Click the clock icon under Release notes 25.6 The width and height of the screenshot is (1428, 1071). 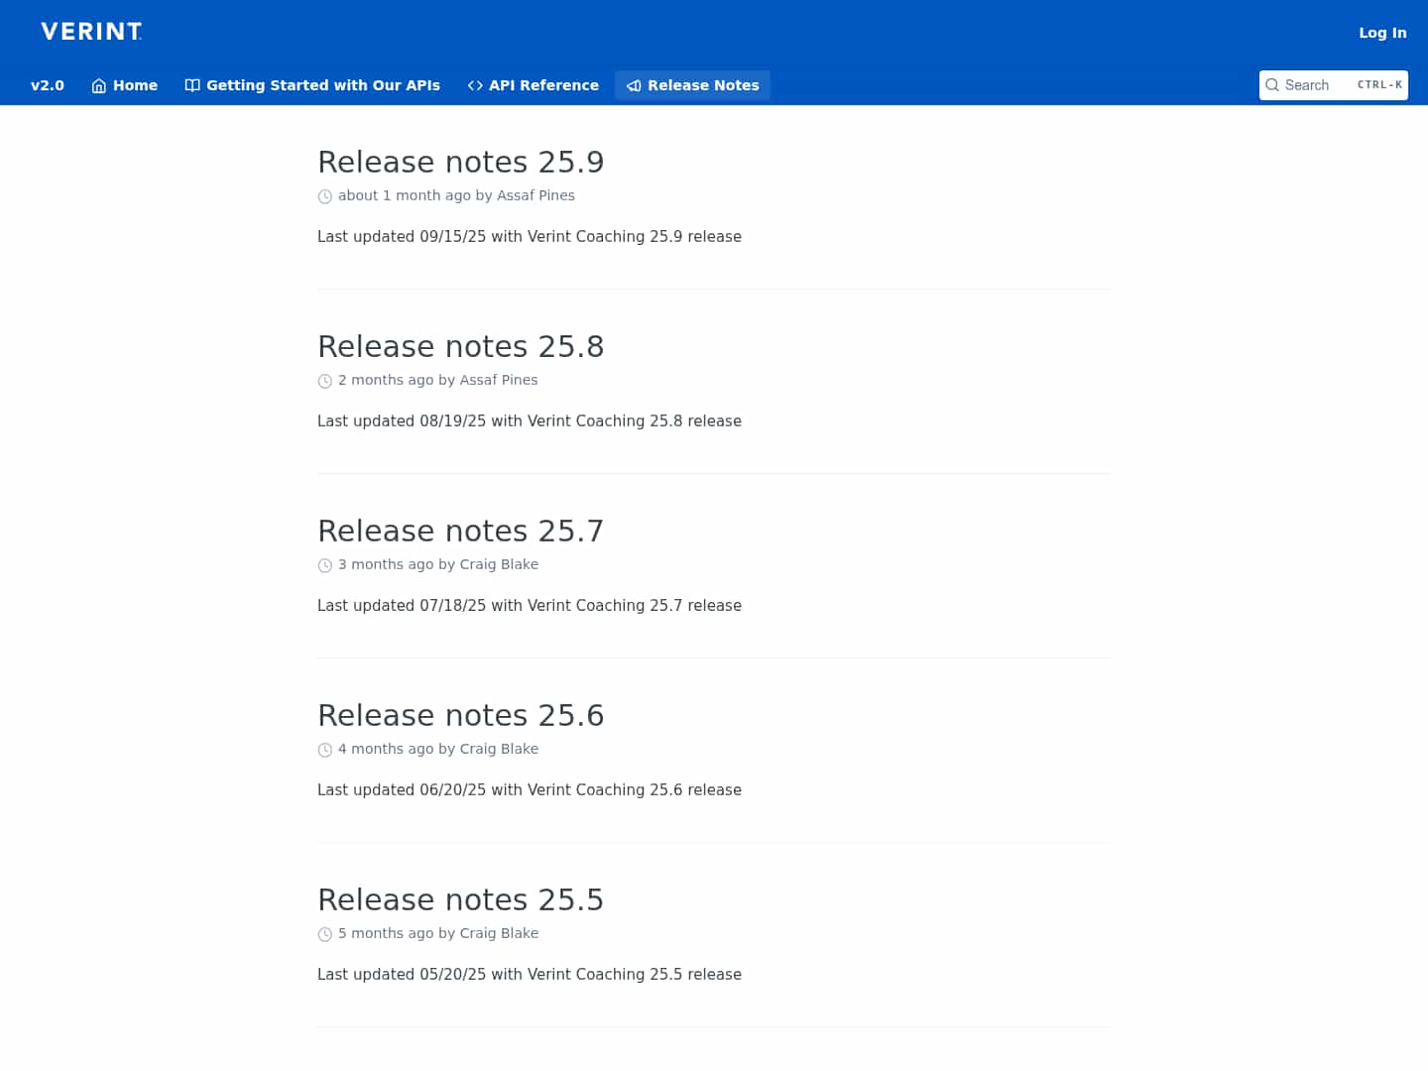(324, 750)
